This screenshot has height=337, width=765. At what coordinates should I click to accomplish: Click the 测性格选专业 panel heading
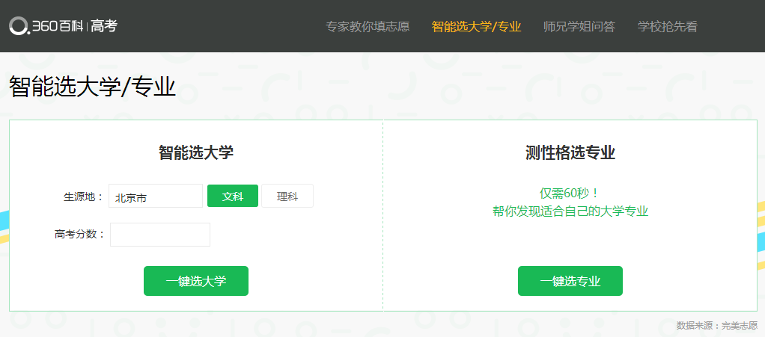(x=570, y=152)
